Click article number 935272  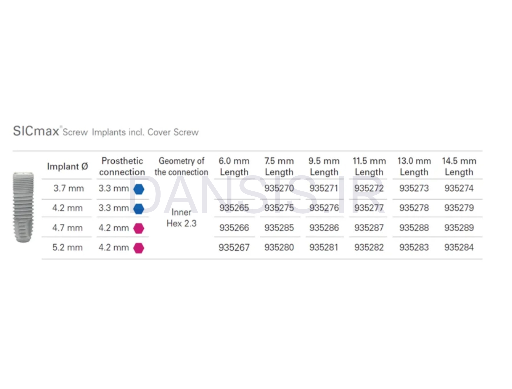click(369, 188)
